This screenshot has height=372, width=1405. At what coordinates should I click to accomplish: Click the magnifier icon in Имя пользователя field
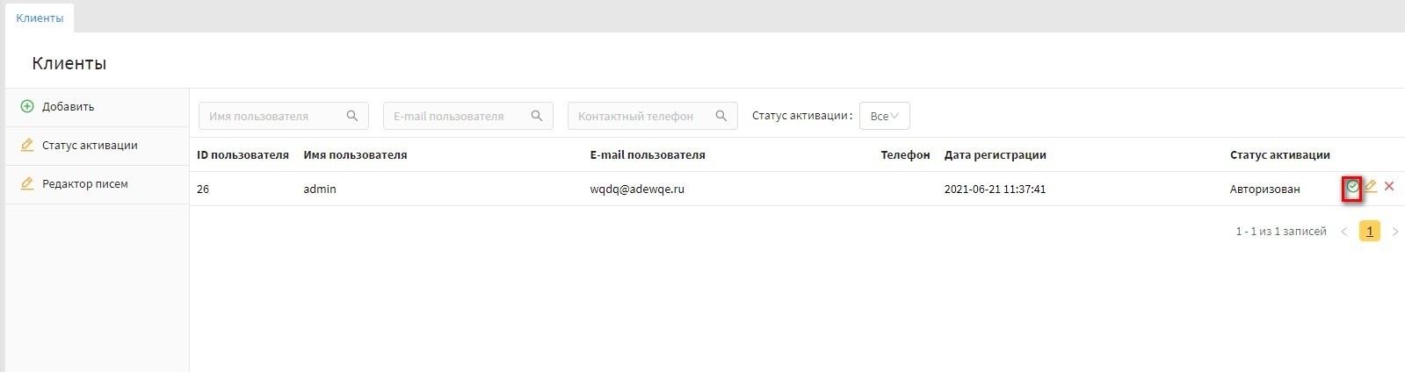(x=352, y=116)
